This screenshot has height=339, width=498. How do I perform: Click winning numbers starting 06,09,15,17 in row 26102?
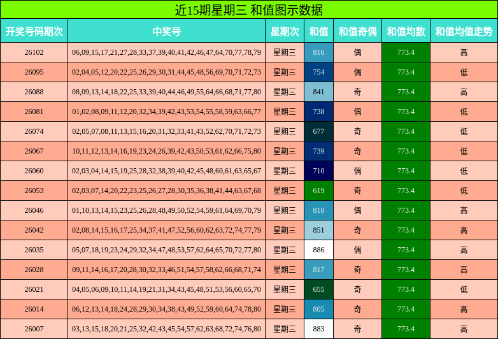(166, 52)
